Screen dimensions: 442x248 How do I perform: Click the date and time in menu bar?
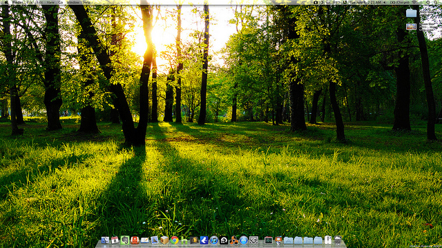[x=365, y=2]
